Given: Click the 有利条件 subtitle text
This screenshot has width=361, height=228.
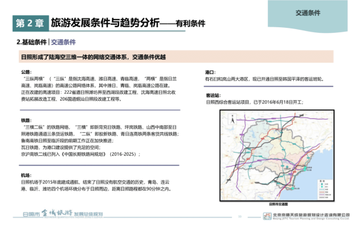Looking at the screenshot, I should click(x=190, y=23).
